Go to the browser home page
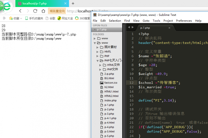 43,11
